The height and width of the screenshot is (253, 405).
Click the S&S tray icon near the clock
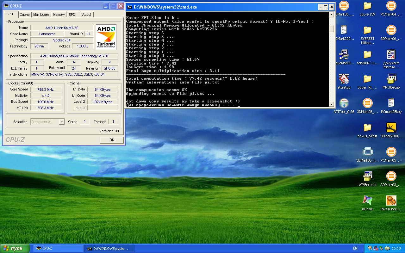pos(387,248)
